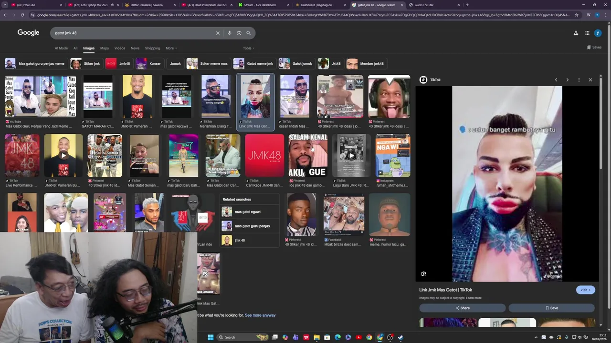Viewport: 611px width, 343px height.
Task: Select the 'Mas gatot guru penjas meme' chip
Action: pos(35,63)
